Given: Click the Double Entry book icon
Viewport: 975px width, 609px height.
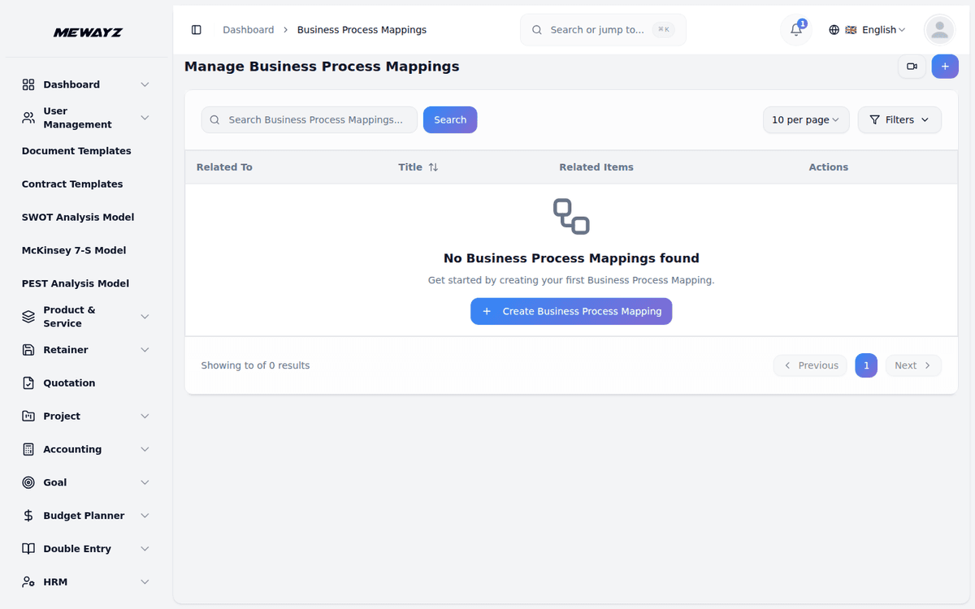Looking at the screenshot, I should click(x=28, y=549).
